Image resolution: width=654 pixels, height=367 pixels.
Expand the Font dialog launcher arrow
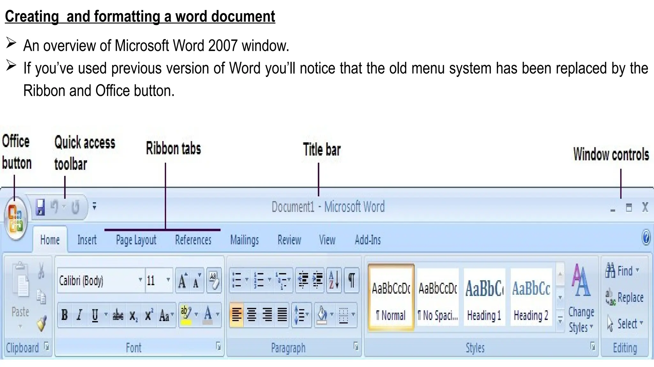coord(218,346)
